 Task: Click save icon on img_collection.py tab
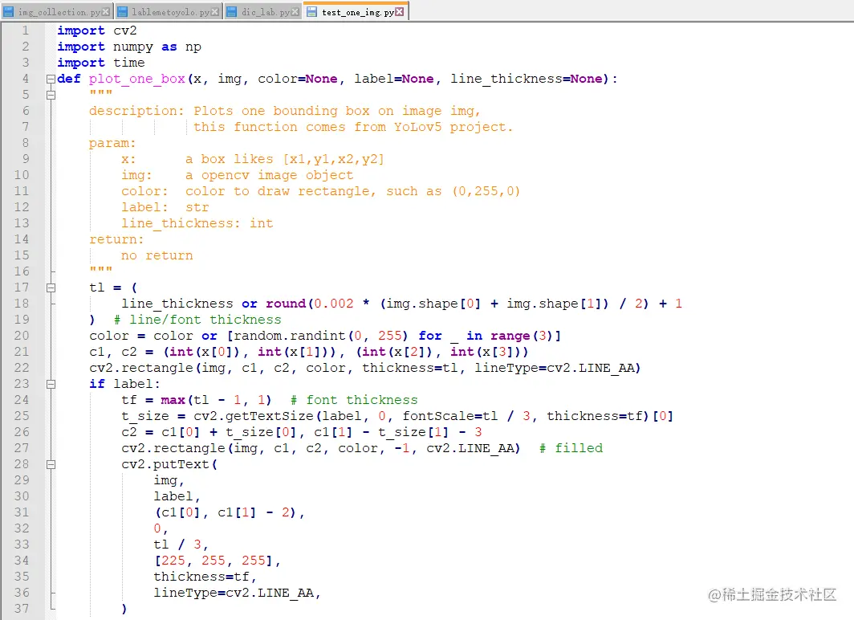coord(9,12)
